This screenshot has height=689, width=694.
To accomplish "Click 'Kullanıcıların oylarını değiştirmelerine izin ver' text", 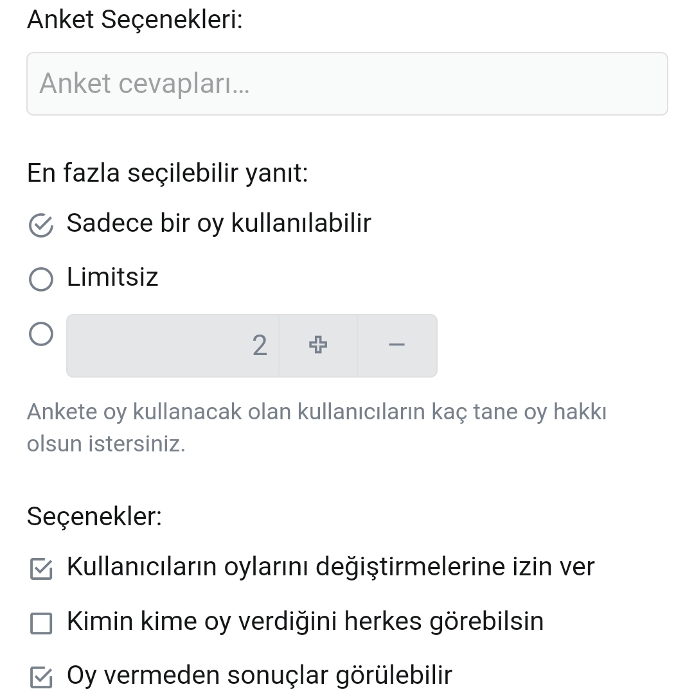I will click(x=330, y=567).
